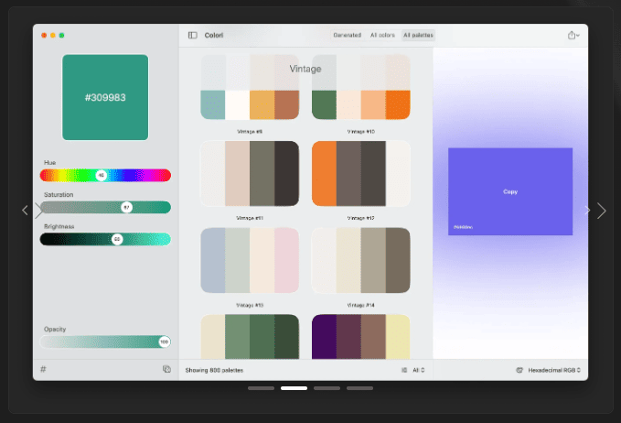Select the olive grey swatch in Vintage #11
621x423 pixels.
262,173
